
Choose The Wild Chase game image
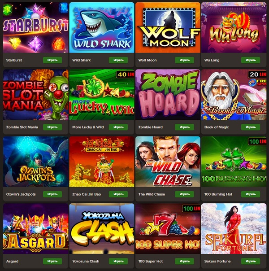point(168,162)
